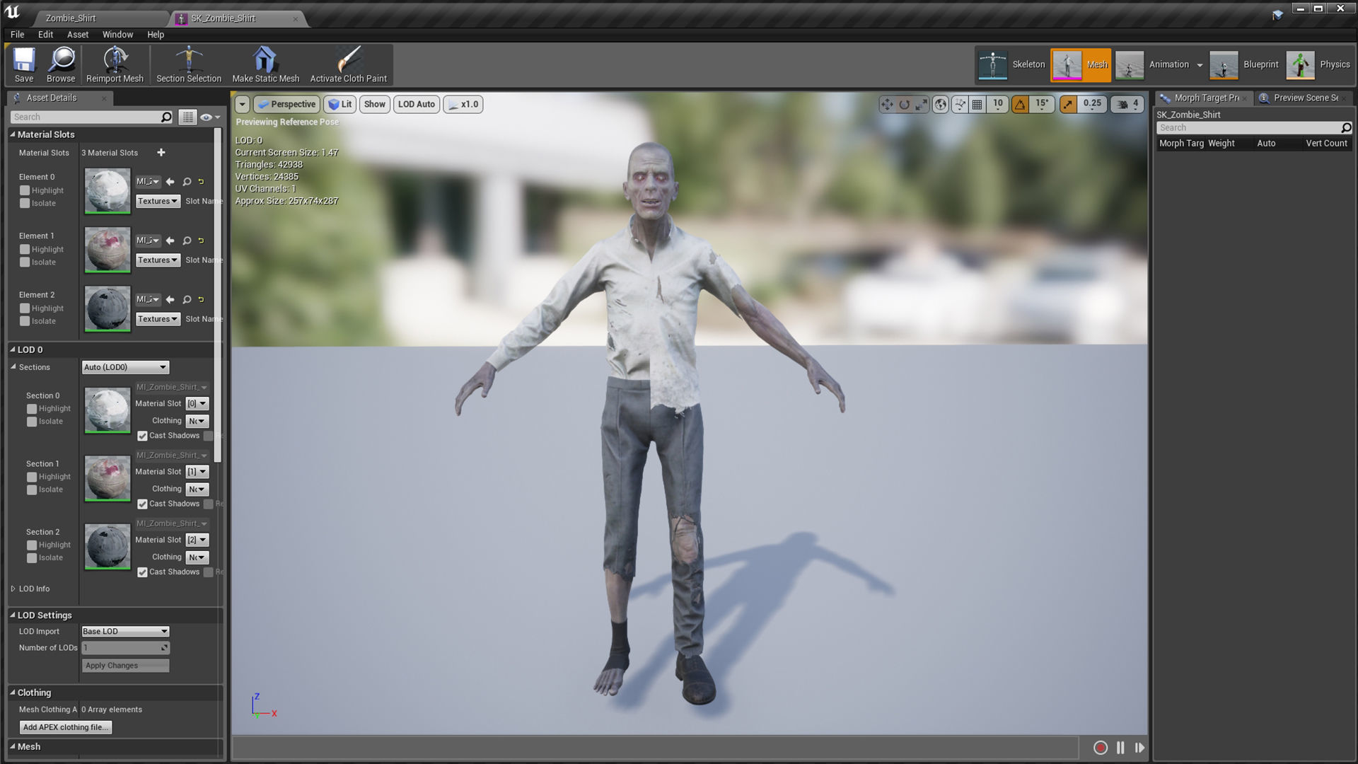The width and height of the screenshot is (1358, 764).
Task: Click the Reimport Mesh icon
Action: tap(115, 64)
